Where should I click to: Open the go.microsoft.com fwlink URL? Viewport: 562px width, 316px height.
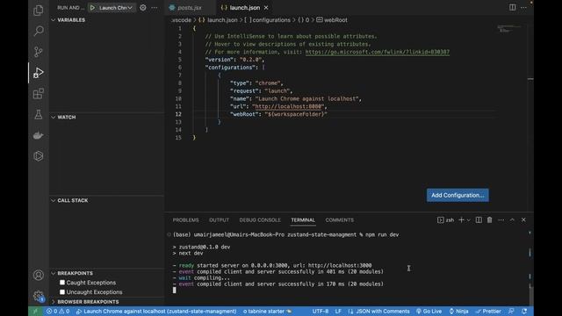coord(377,52)
